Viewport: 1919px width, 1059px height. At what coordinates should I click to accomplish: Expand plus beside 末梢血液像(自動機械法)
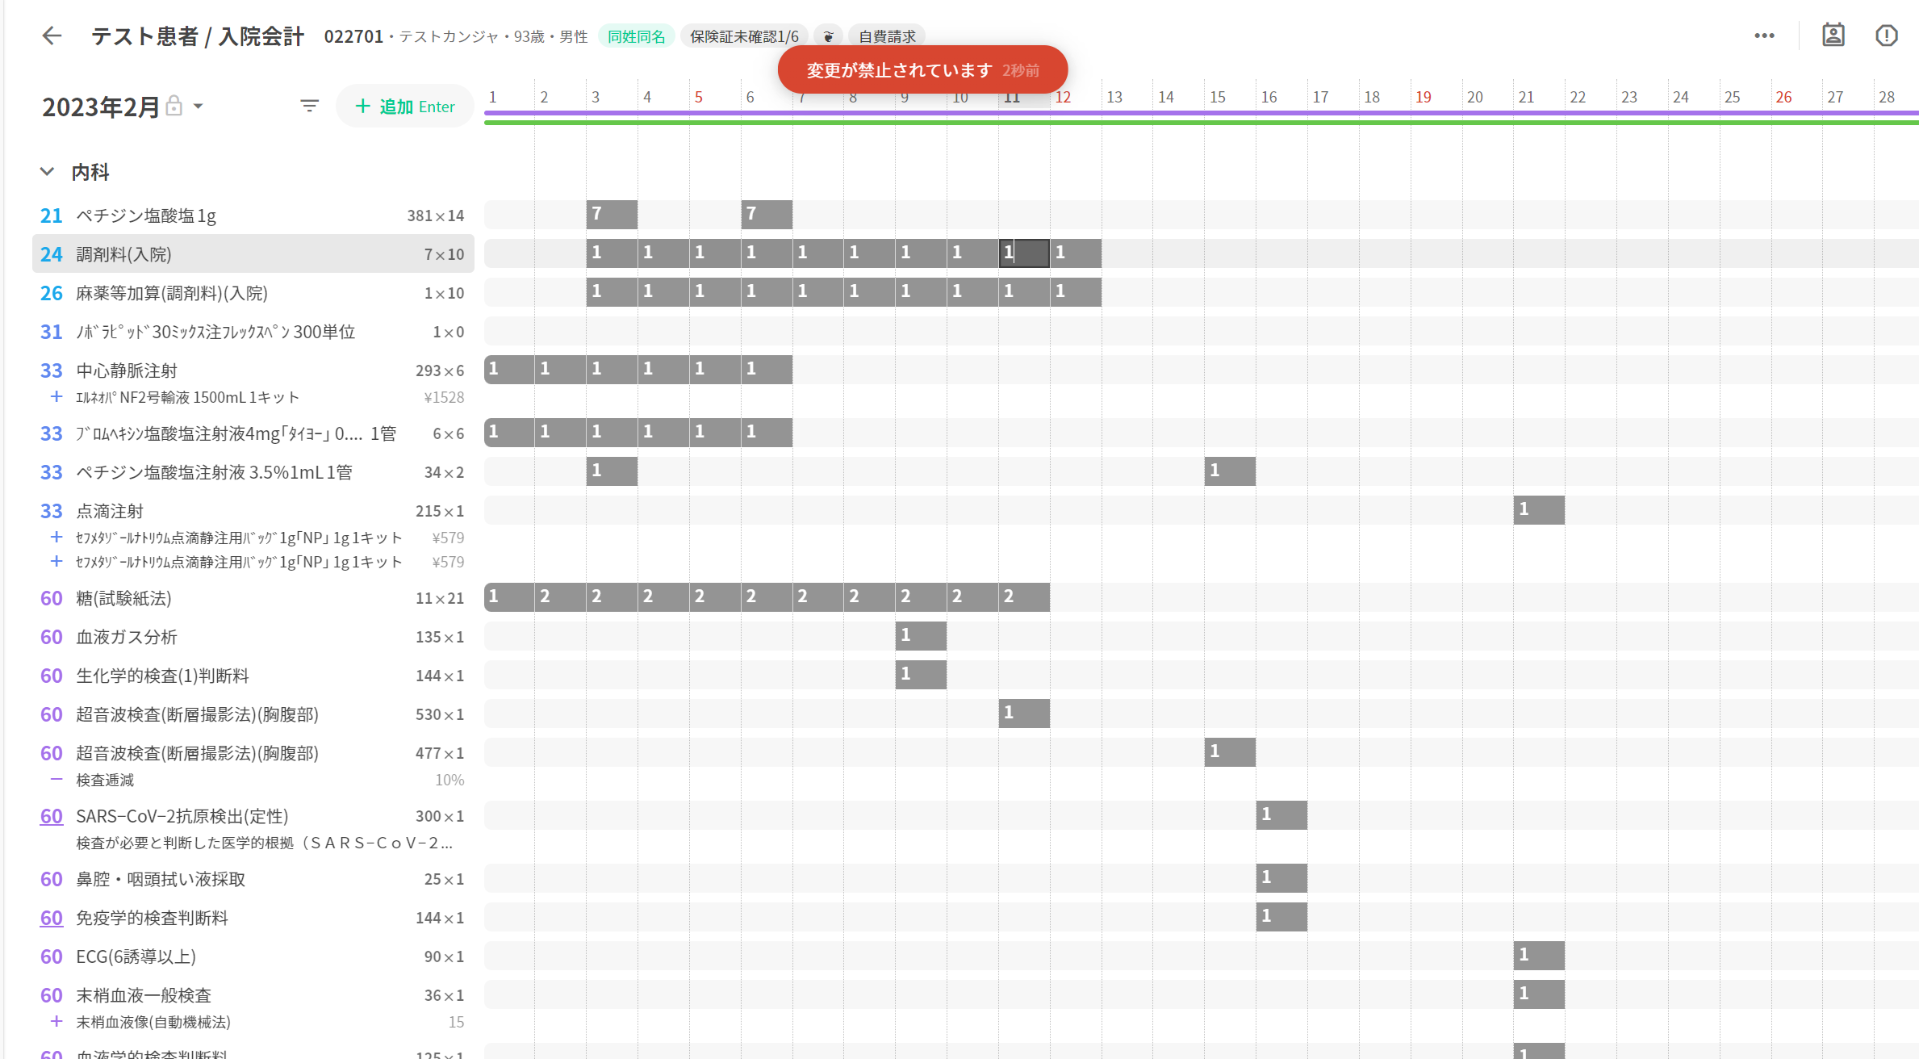click(56, 1021)
